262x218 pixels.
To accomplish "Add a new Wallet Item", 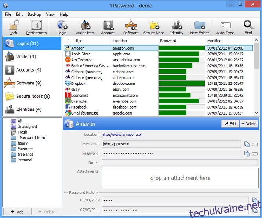I will click(85, 27).
